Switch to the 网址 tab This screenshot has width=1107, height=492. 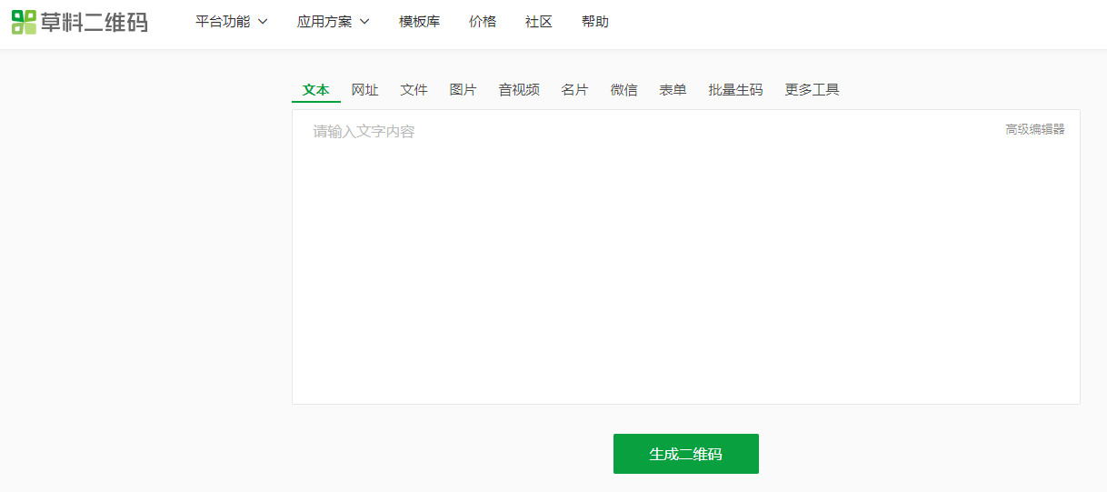point(365,90)
